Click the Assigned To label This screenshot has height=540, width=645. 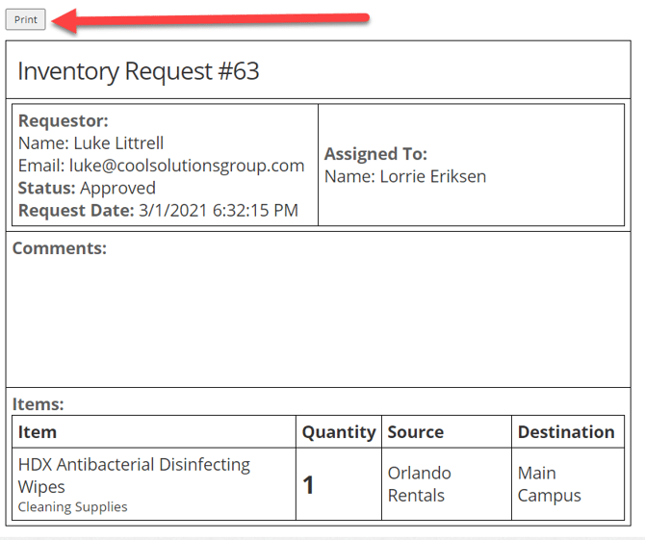click(375, 154)
